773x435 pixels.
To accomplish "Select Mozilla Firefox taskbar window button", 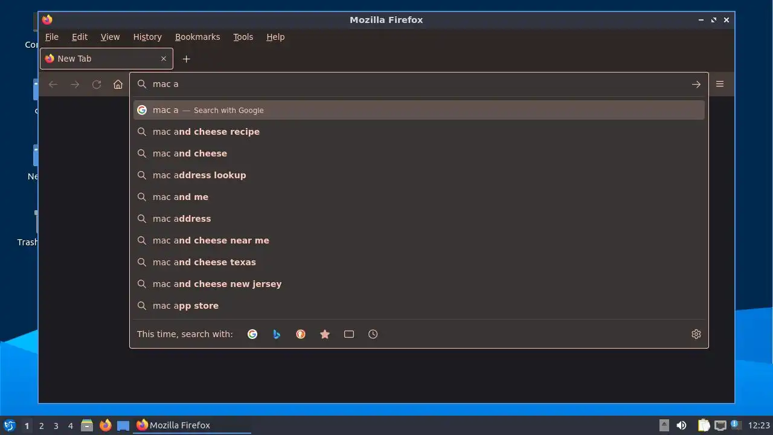I will [x=193, y=425].
